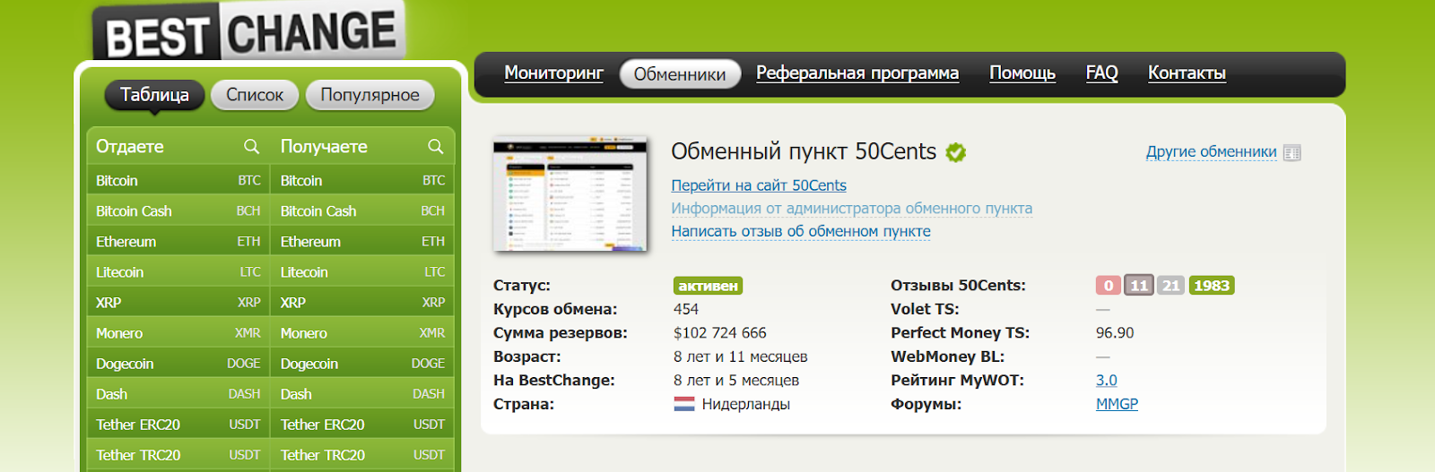1435x472 pixels.
Task: Select Bitcoin Cash in the Отдаете column
Action: coord(178,211)
